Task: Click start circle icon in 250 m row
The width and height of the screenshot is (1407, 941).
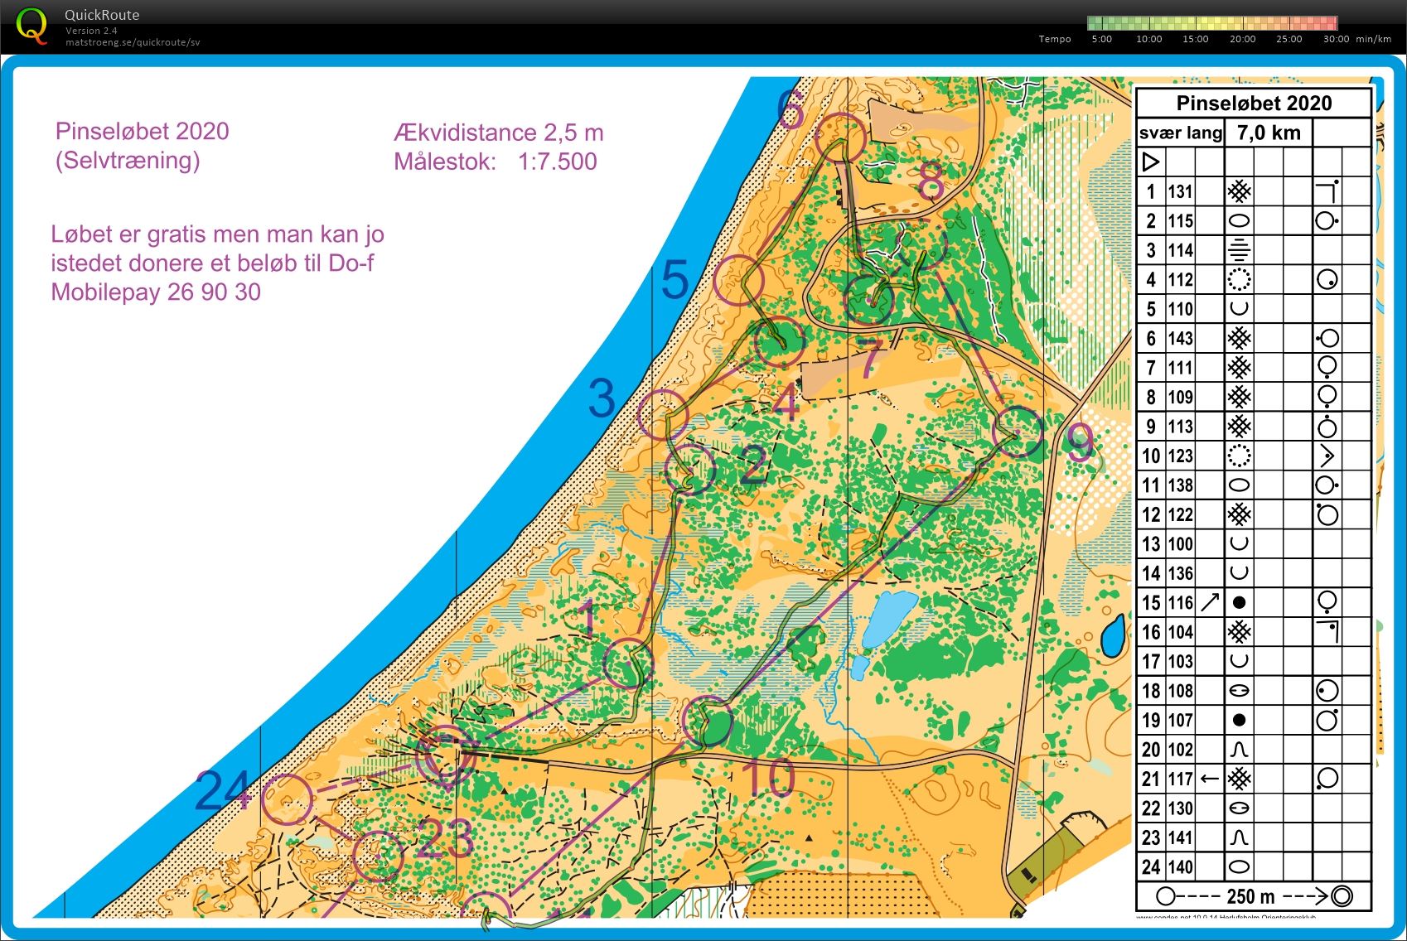Action: [1166, 896]
